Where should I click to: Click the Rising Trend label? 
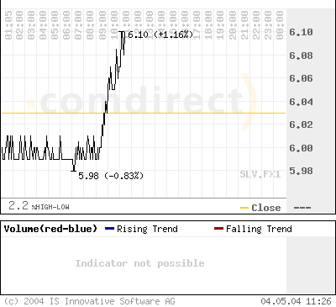pyautogui.click(x=147, y=229)
